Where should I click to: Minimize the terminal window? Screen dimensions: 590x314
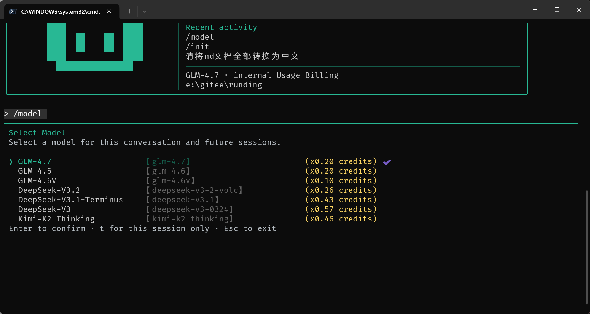click(535, 10)
